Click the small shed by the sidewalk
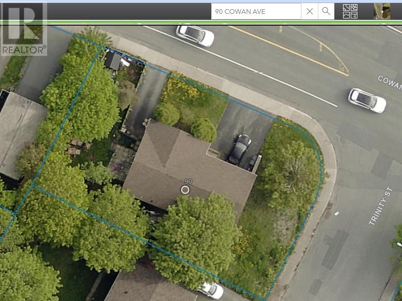This screenshot has height=301, width=402. pyautogui.click(x=113, y=61)
